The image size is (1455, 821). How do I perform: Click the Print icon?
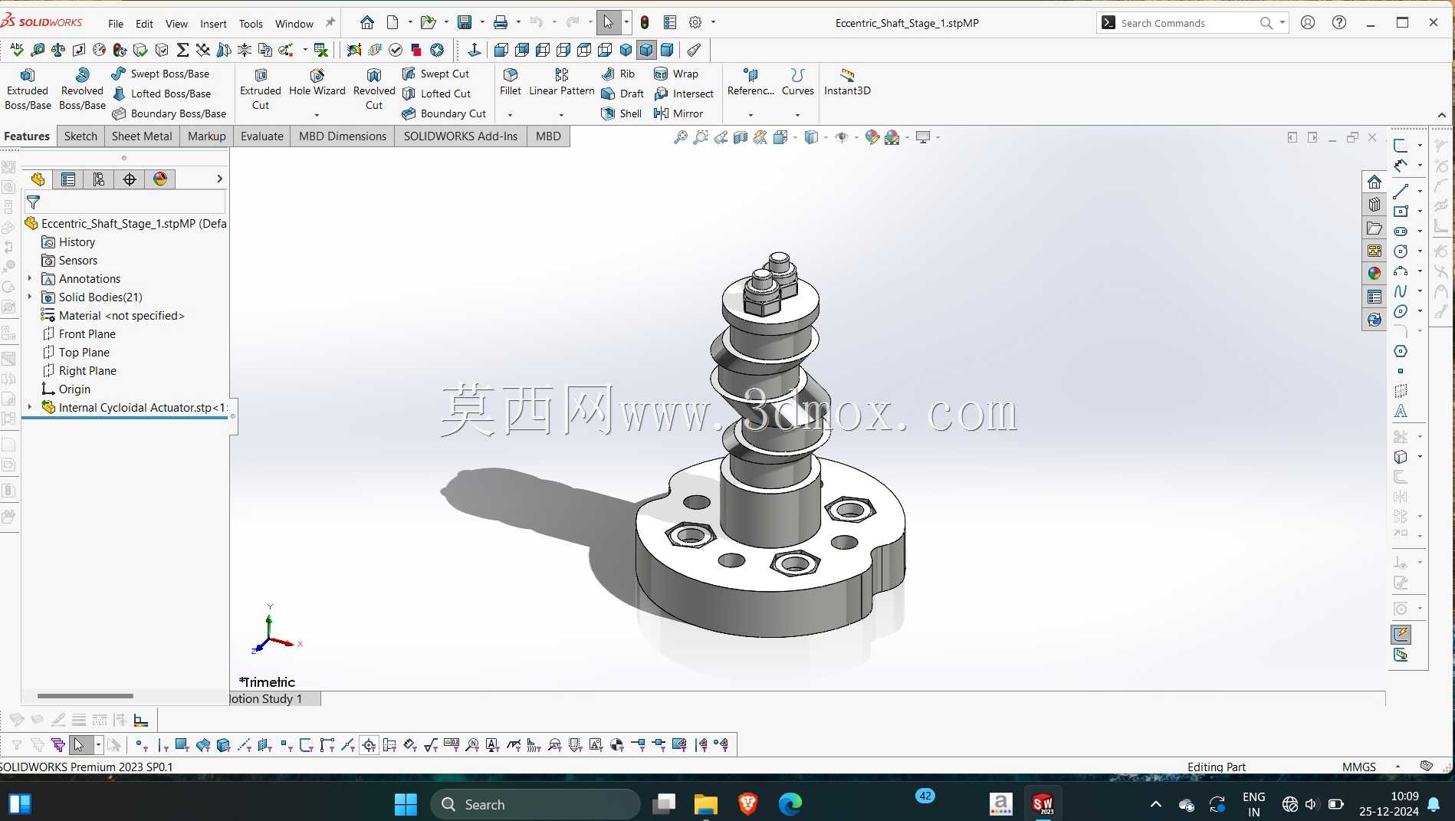(x=501, y=22)
